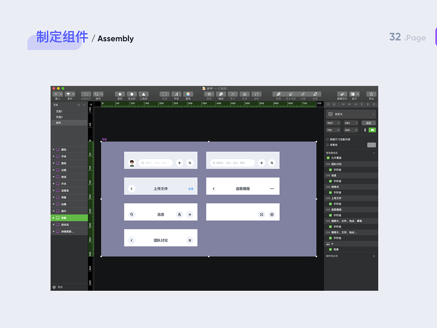This screenshot has width=437, height=328.
Task: Select the Star (星形) shape tool
Action: 120,94
